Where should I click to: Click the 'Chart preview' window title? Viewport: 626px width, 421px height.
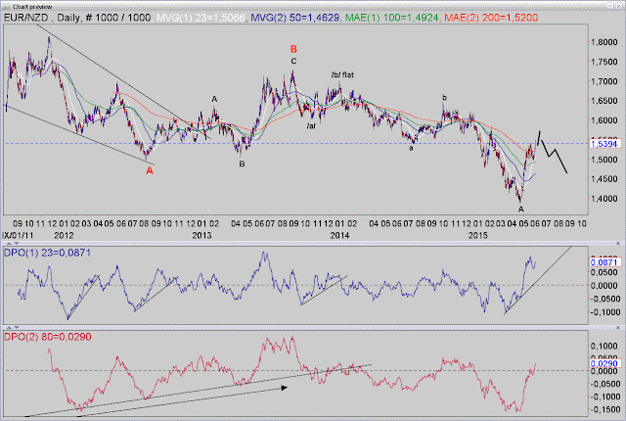click(32, 7)
